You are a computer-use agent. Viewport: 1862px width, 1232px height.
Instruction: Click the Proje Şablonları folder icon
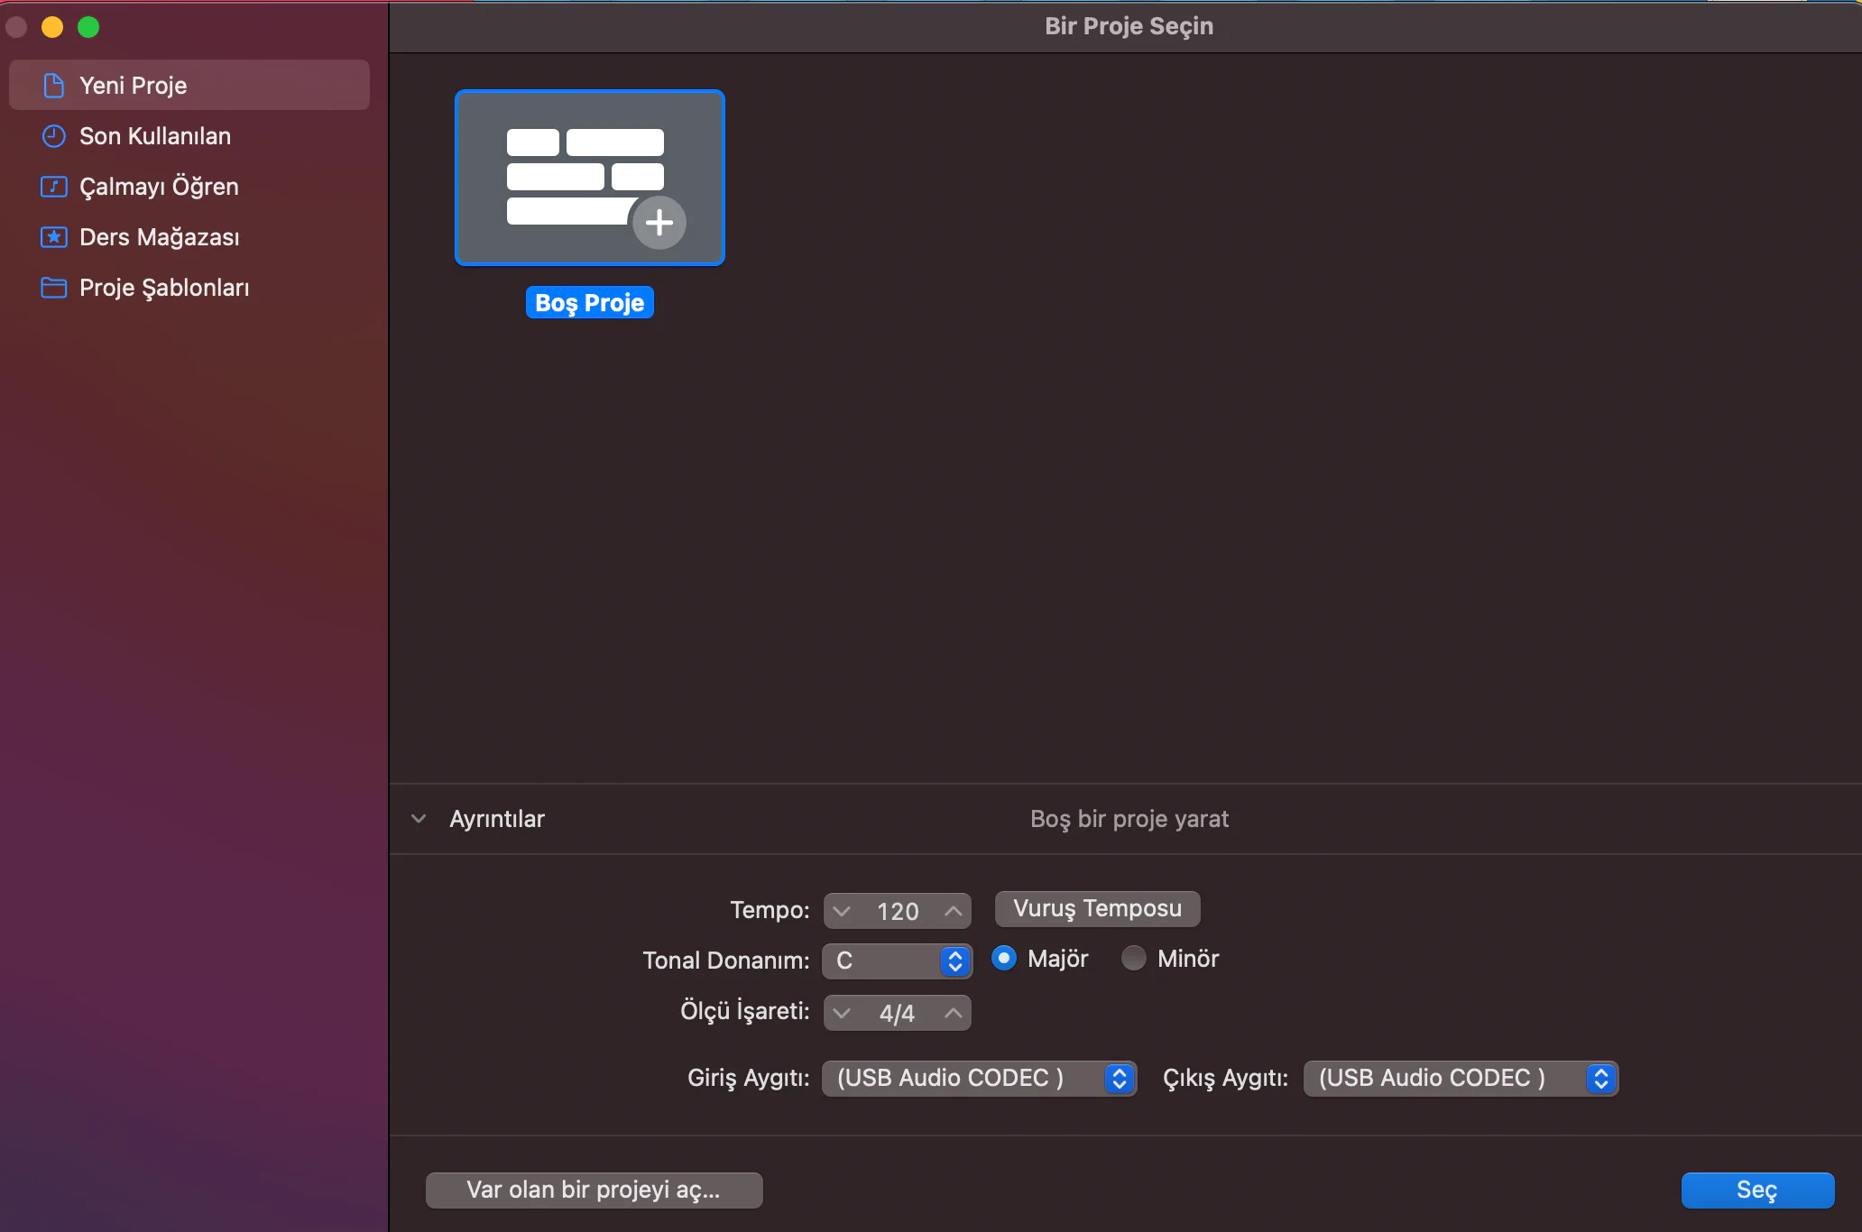coord(53,287)
